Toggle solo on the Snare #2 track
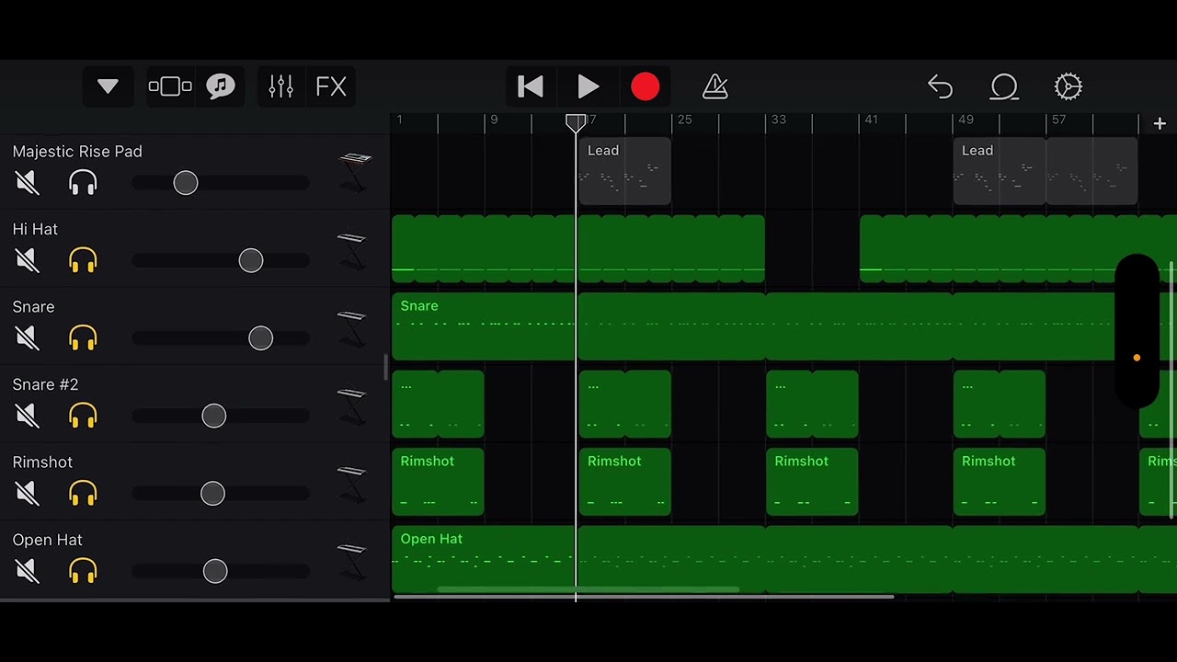The image size is (1177, 662). tap(83, 417)
